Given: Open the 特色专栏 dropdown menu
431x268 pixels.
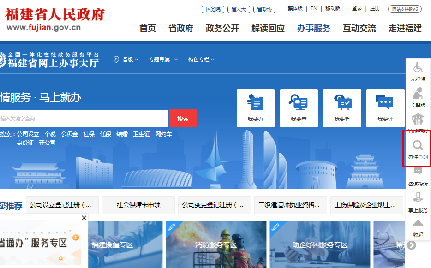Looking at the screenshot, I should 201,60.
